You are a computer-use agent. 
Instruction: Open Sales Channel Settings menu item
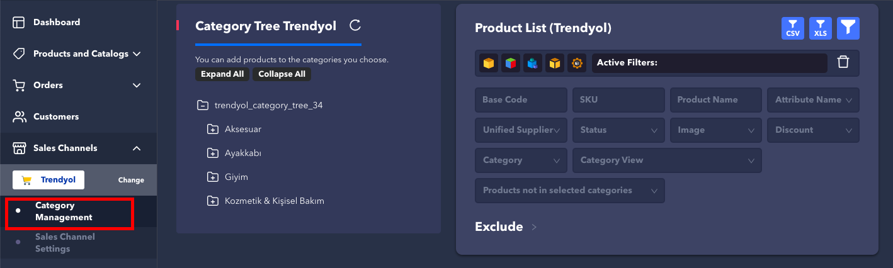pyautogui.click(x=64, y=243)
